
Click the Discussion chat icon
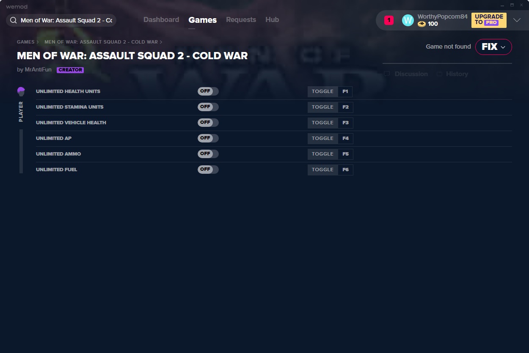387,74
